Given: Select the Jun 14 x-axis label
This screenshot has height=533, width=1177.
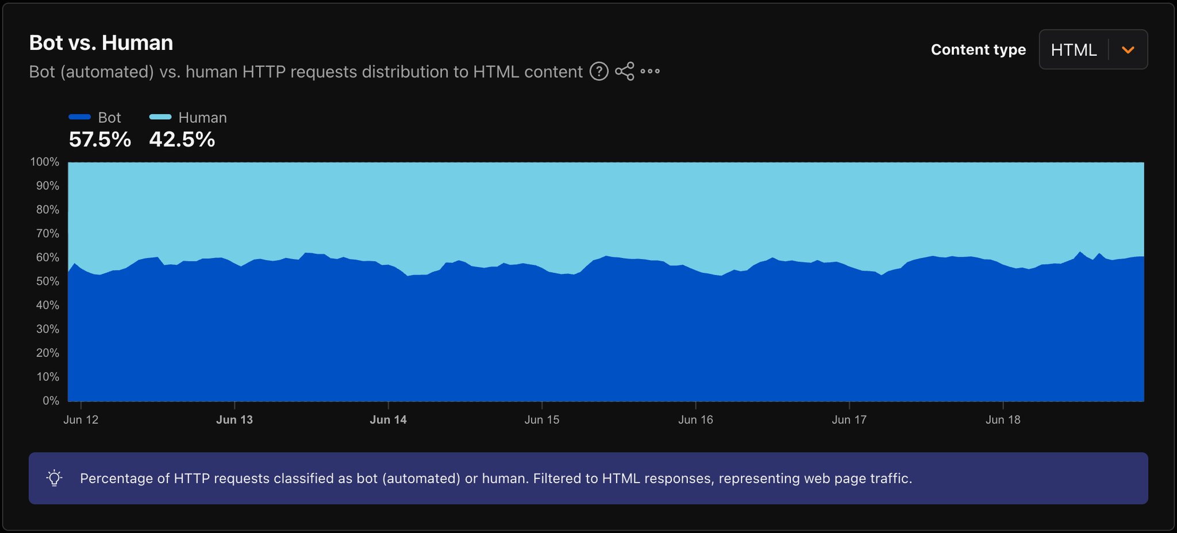Looking at the screenshot, I should tap(389, 420).
